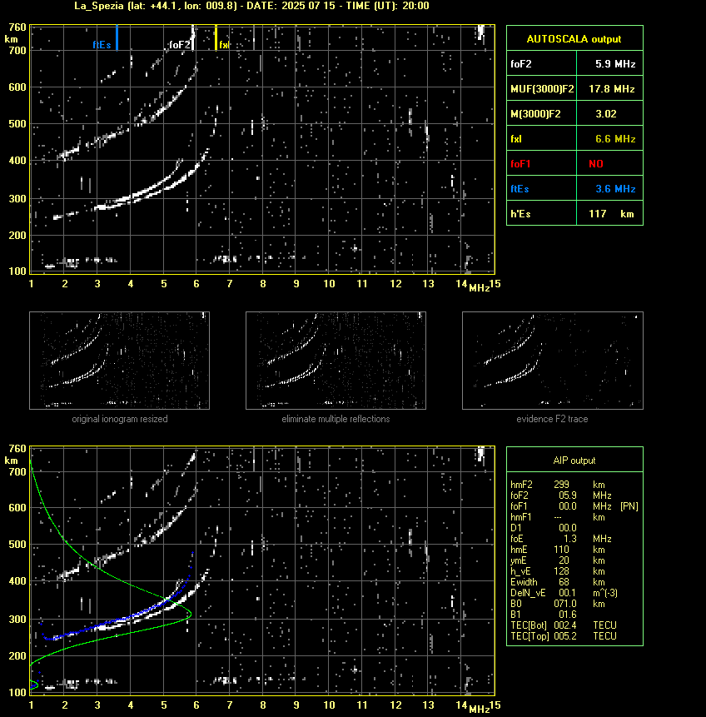
Task: Click the red foF1 NO value
Action: (x=596, y=164)
